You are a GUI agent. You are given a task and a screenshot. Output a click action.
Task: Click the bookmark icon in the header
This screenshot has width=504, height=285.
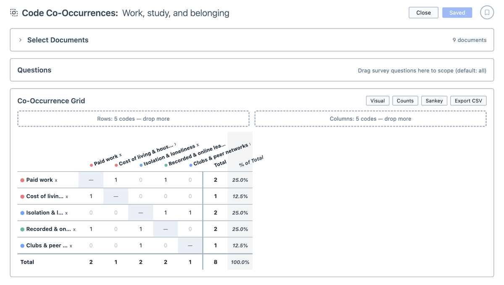[487, 13]
